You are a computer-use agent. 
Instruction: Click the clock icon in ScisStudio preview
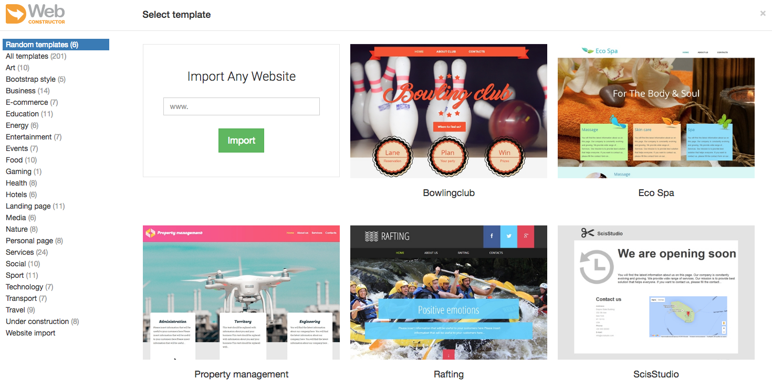596,266
